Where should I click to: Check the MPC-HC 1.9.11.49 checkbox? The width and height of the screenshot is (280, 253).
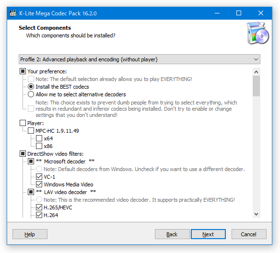[31, 131]
